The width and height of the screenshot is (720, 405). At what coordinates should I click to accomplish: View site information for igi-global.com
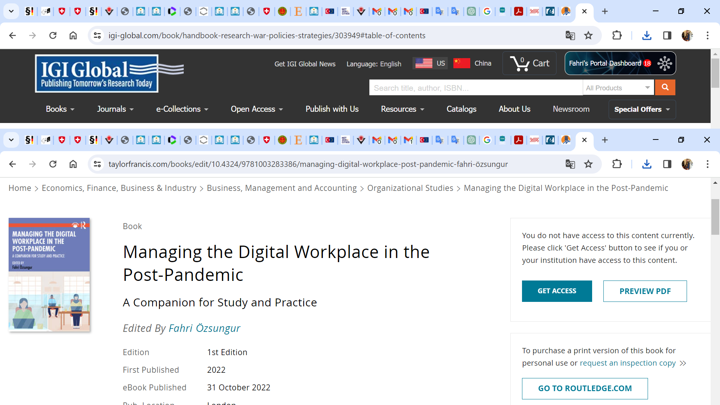pos(97,35)
